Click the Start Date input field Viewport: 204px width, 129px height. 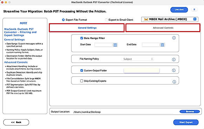[x=103, y=45]
